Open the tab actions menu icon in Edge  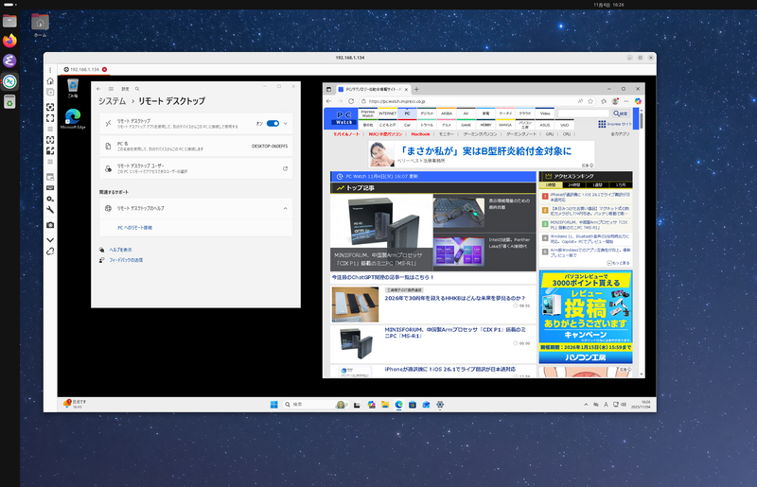[328, 89]
